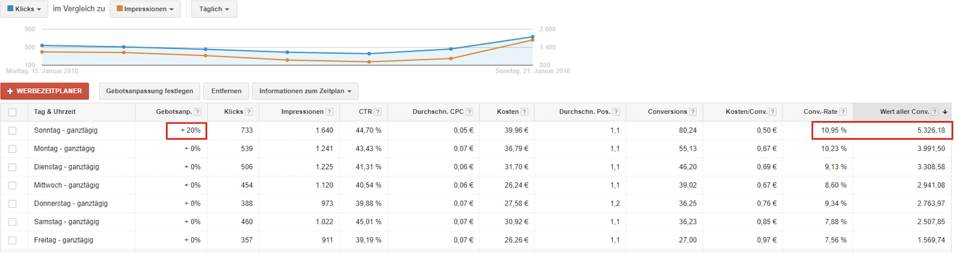Tick the checkbox for Sonntag - ganztägig
955x258 pixels.
tap(13, 131)
